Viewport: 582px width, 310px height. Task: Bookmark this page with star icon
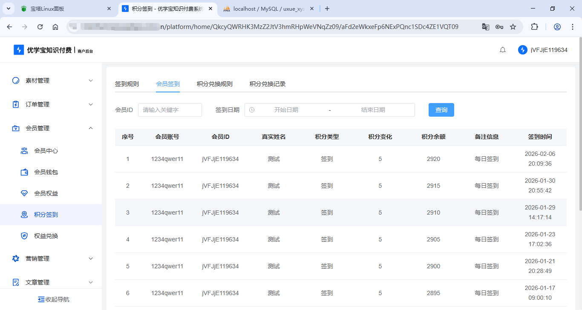pos(513,27)
